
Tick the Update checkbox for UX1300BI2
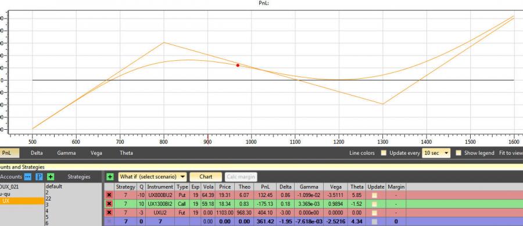(x=375, y=204)
